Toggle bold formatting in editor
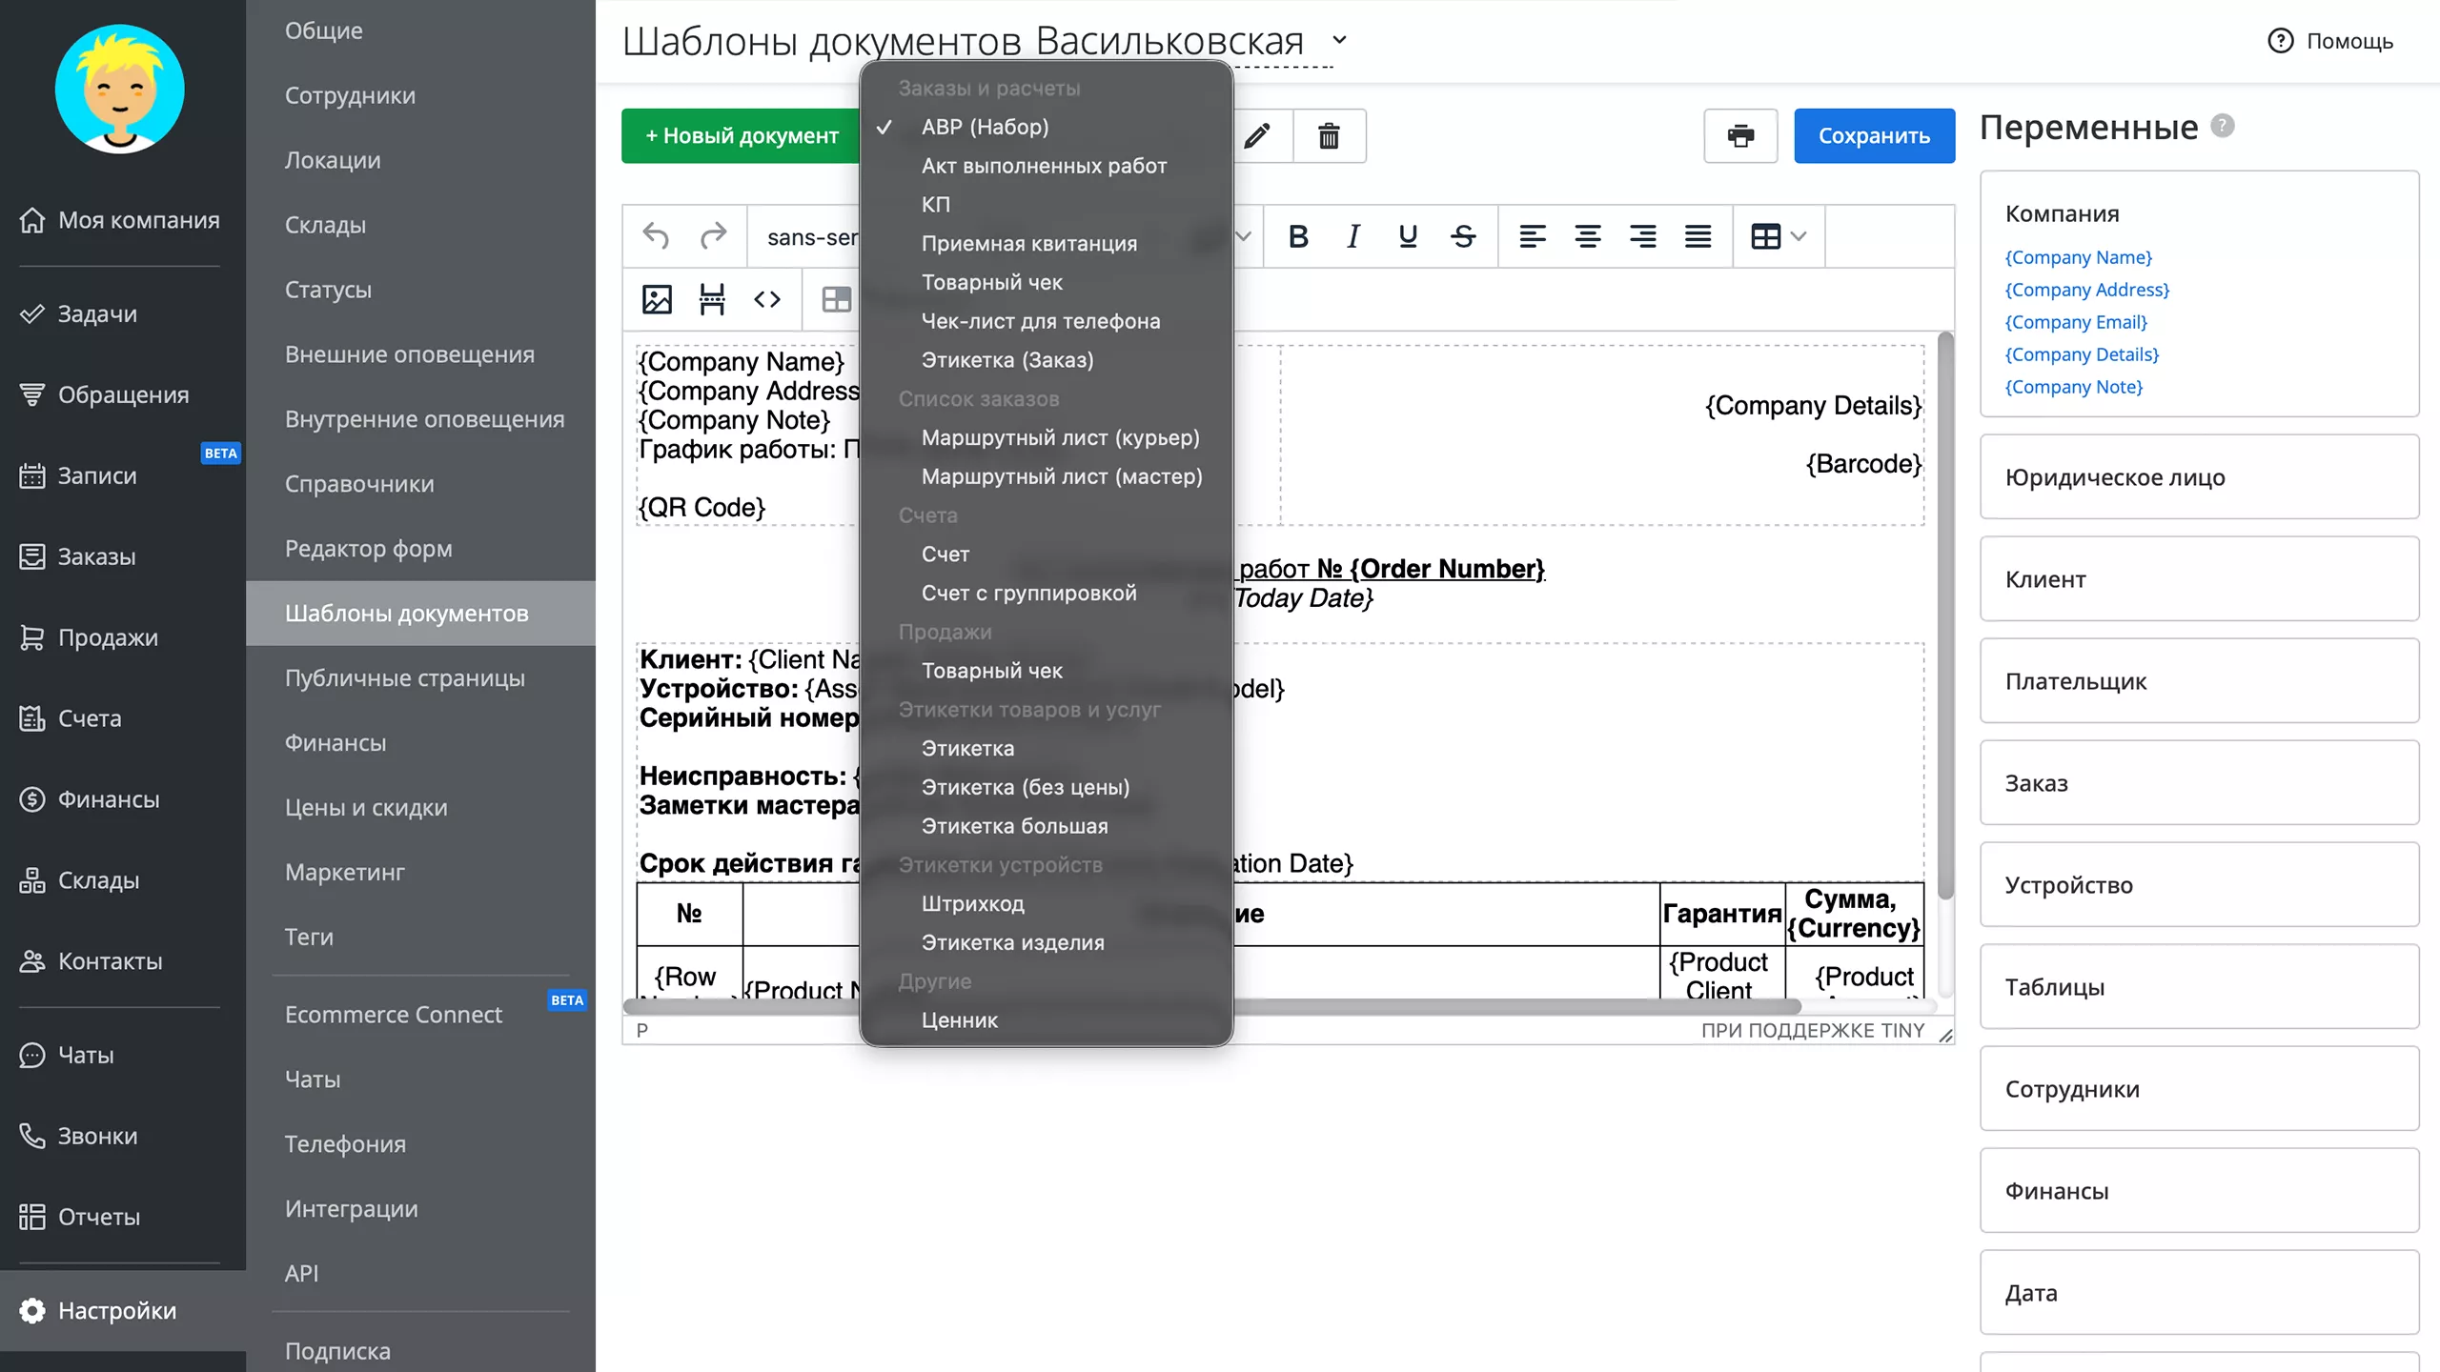 [x=1297, y=236]
